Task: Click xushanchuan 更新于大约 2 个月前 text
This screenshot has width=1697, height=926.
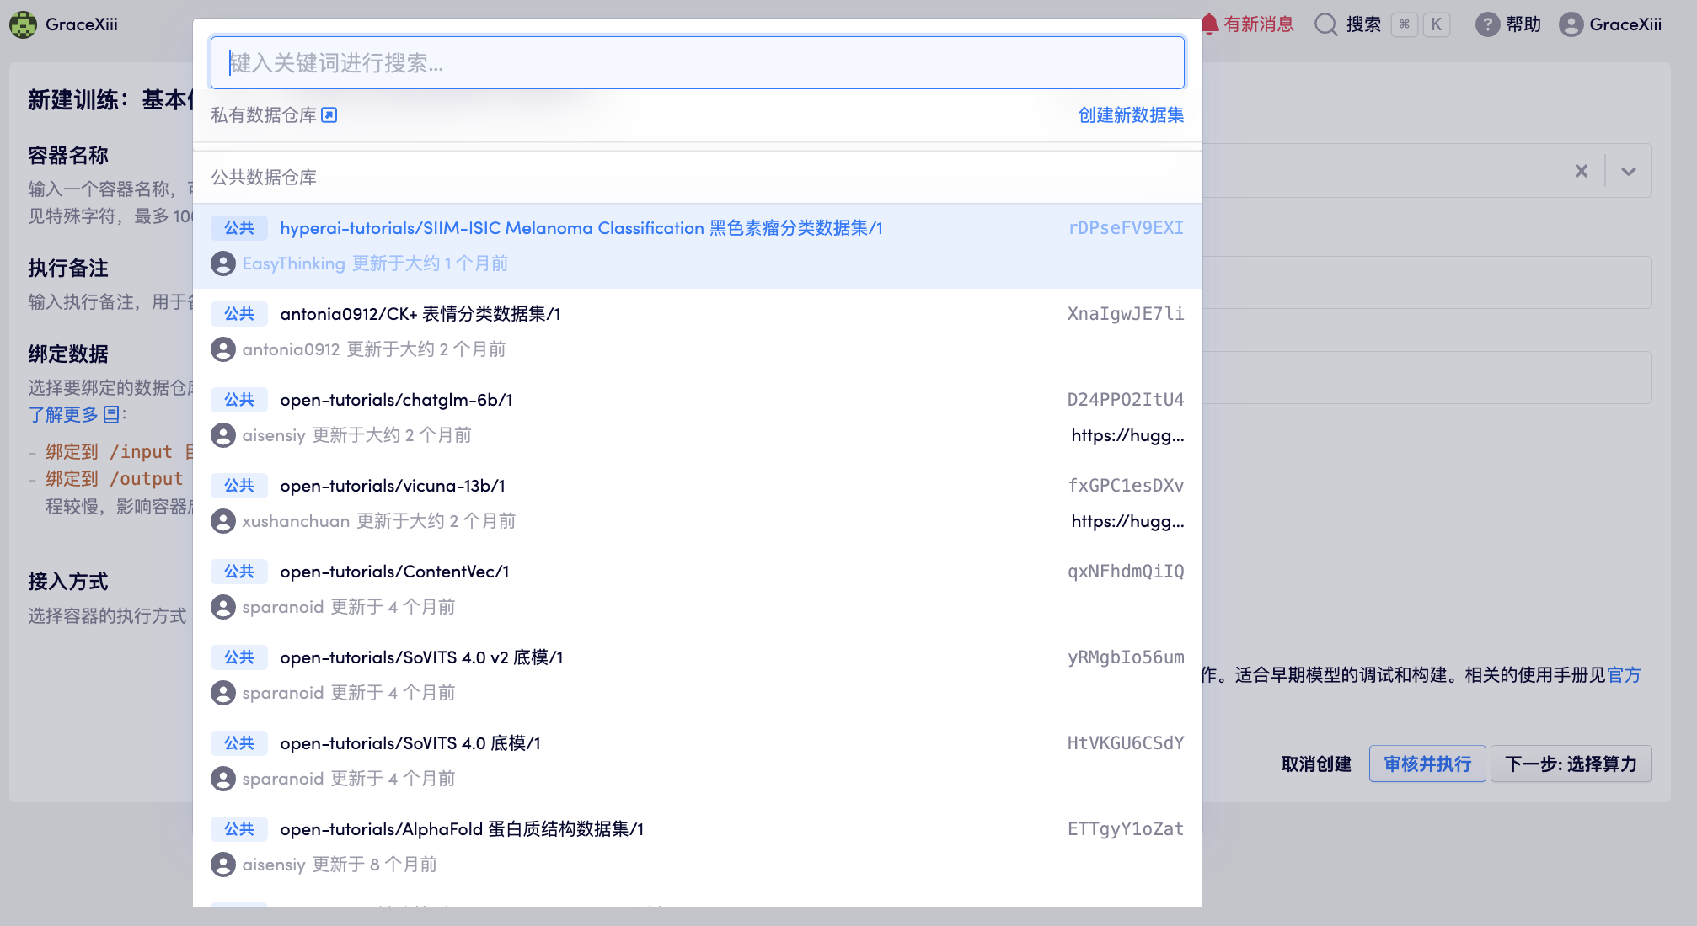Action: point(379,521)
